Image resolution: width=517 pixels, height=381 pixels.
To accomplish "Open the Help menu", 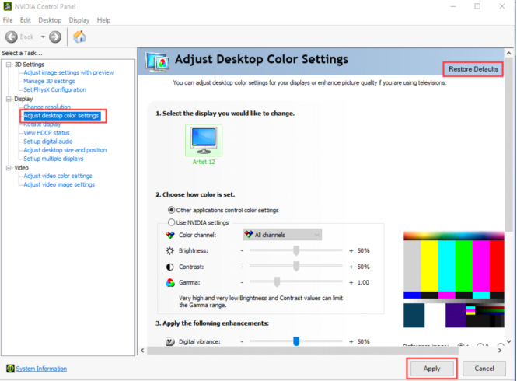I will pos(103,20).
